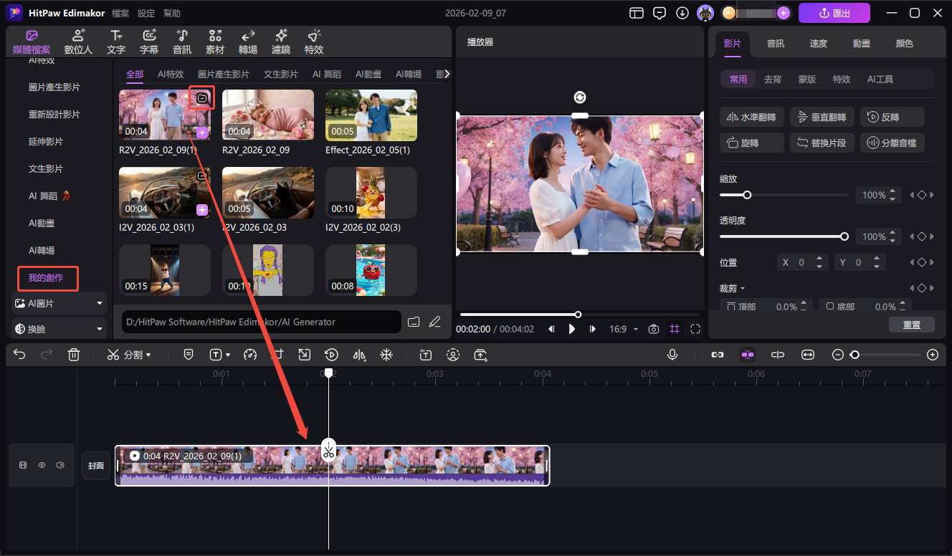
Task: Click the 透明度 opacity slider handle
Action: 844,236
